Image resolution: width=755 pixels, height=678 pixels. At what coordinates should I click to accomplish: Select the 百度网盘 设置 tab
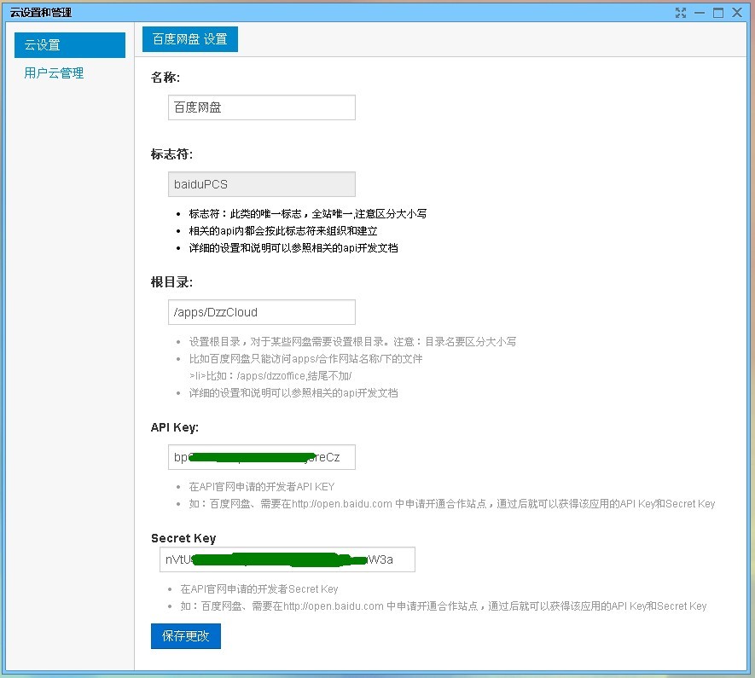pos(190,39)
